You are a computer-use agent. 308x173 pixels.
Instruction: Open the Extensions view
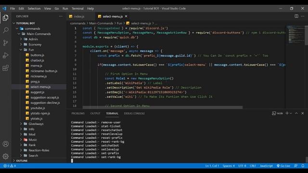pos(5,68)
